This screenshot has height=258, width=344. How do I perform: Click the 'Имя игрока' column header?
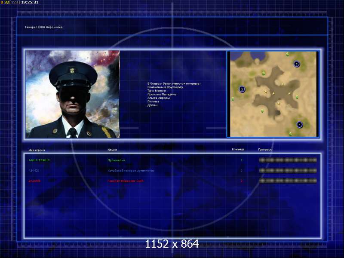[x=37, y=150]
